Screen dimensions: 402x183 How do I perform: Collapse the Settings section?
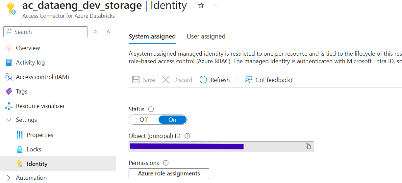[9, 120]
